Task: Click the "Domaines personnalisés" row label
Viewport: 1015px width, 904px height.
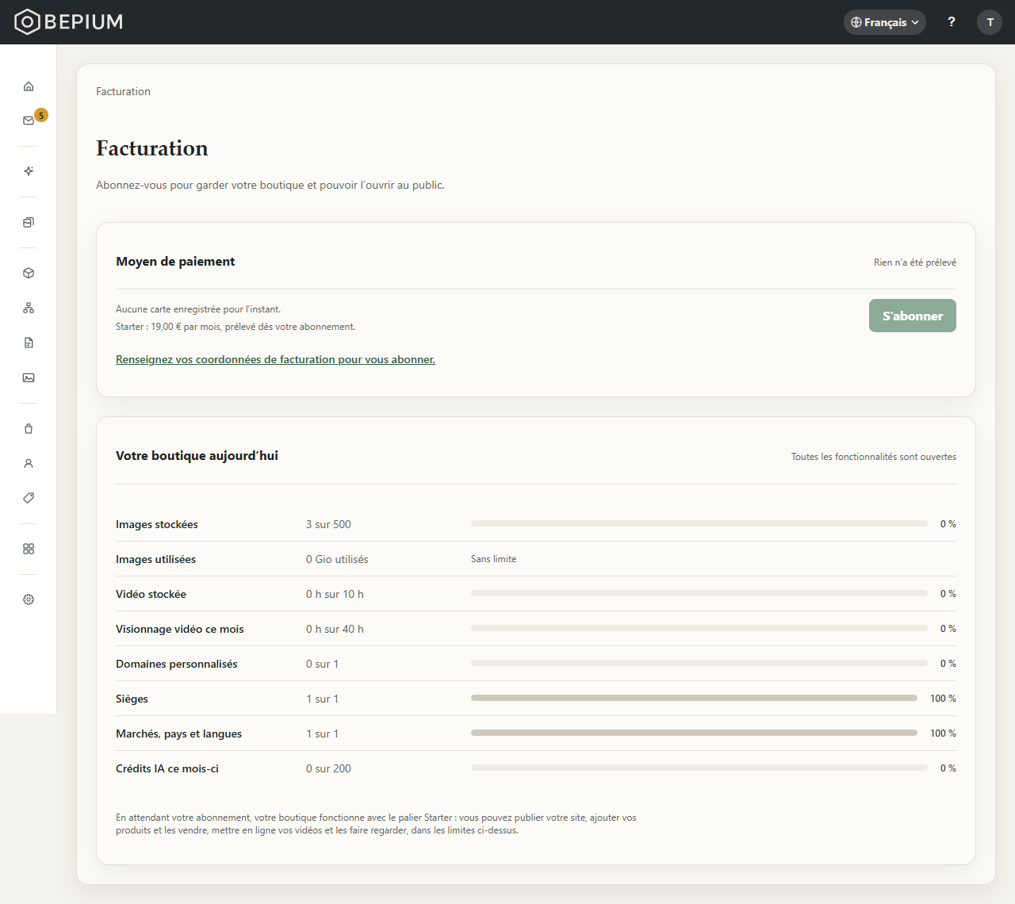Action: tap(177, 664)
